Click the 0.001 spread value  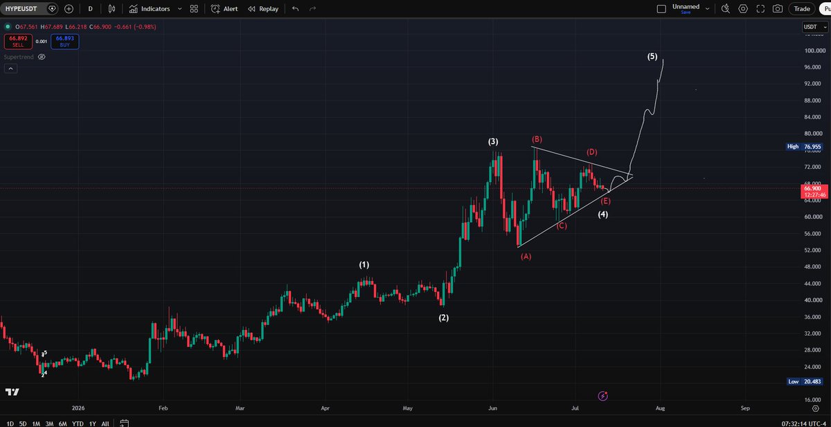pos(41,42)
